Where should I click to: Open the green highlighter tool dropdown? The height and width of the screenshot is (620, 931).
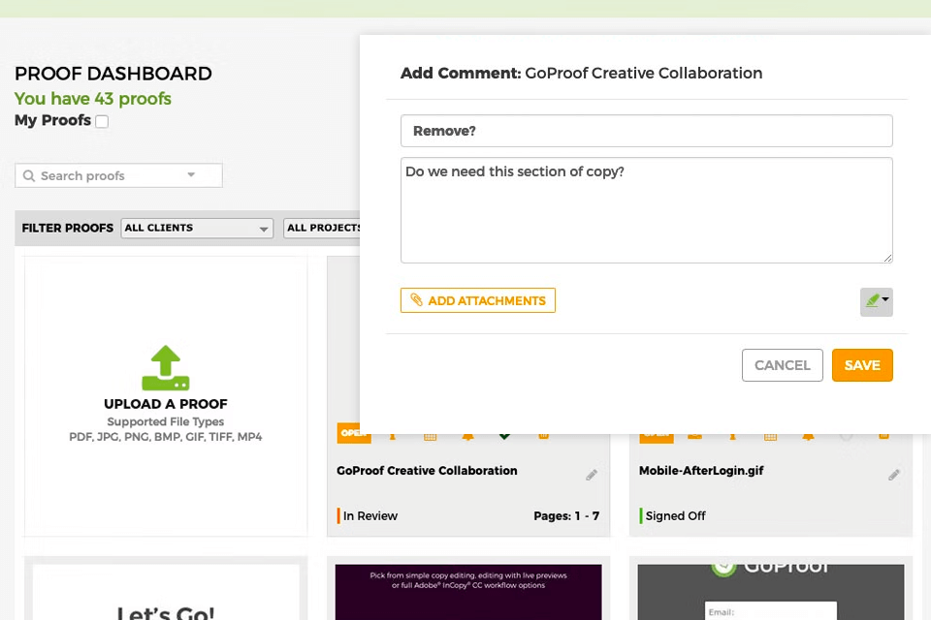pyautogui.click(x=877, y=301)
